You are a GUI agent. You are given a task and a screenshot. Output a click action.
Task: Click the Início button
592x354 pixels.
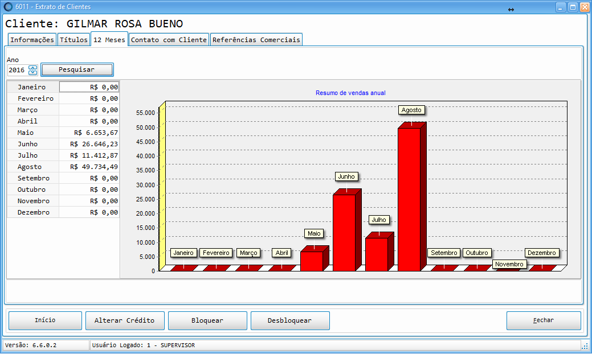[x=45, y=320]
